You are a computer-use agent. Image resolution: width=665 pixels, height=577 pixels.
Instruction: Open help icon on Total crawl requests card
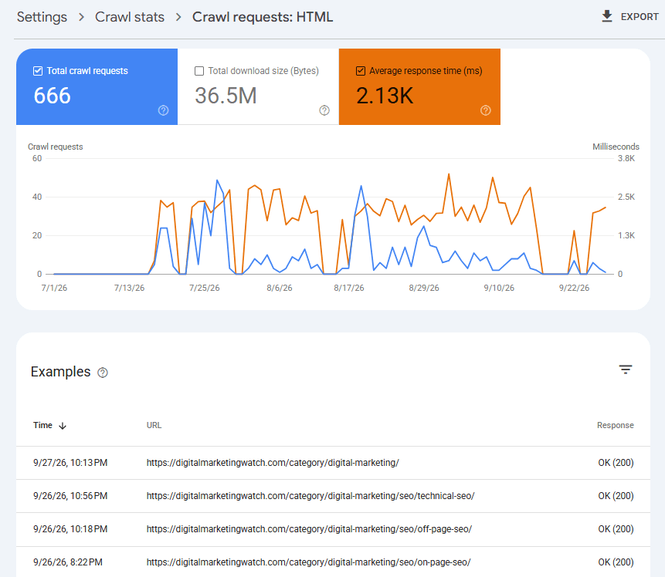click(x=163, y=110)
